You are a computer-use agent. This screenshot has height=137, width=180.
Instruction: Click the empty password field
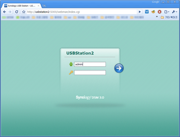point(90,73)
